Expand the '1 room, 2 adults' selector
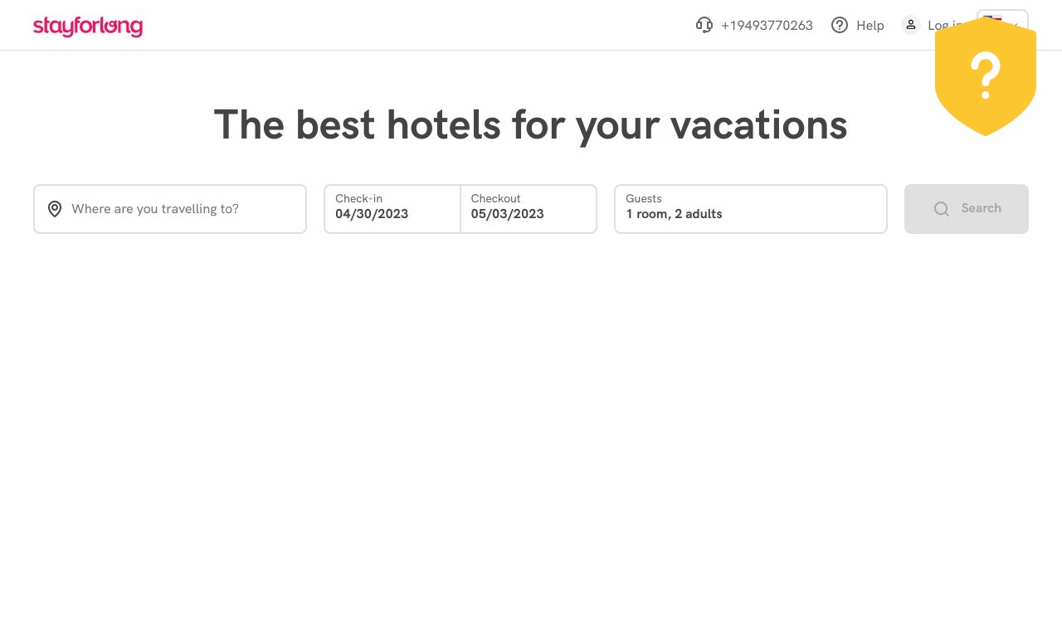Viewport: 1062px width, 637px height. [x=751, y=209]
